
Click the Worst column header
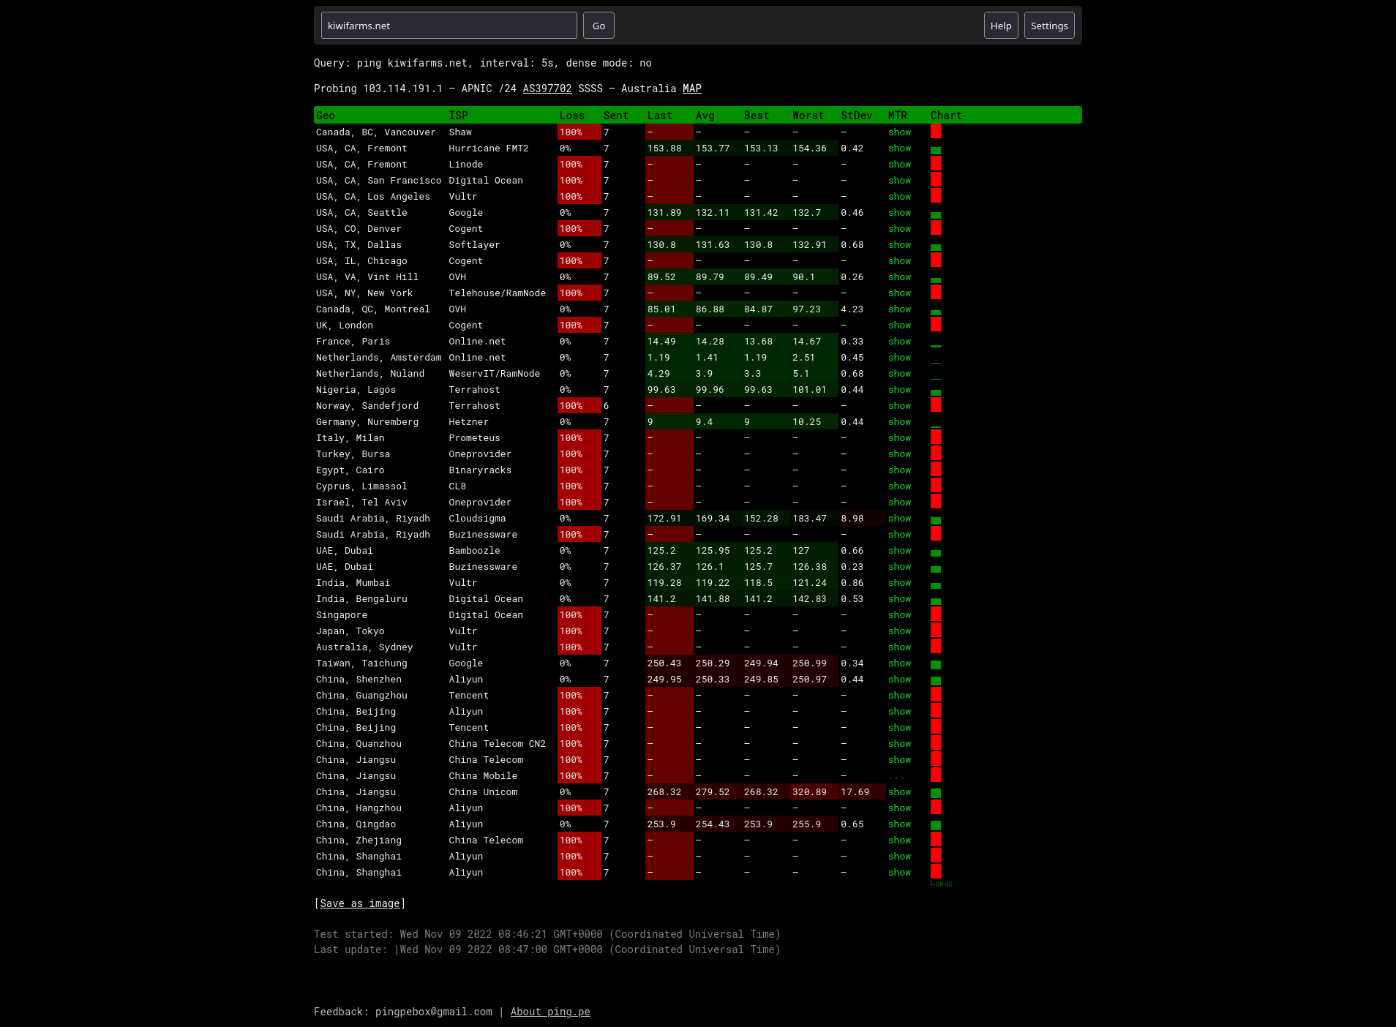(808, 116)
